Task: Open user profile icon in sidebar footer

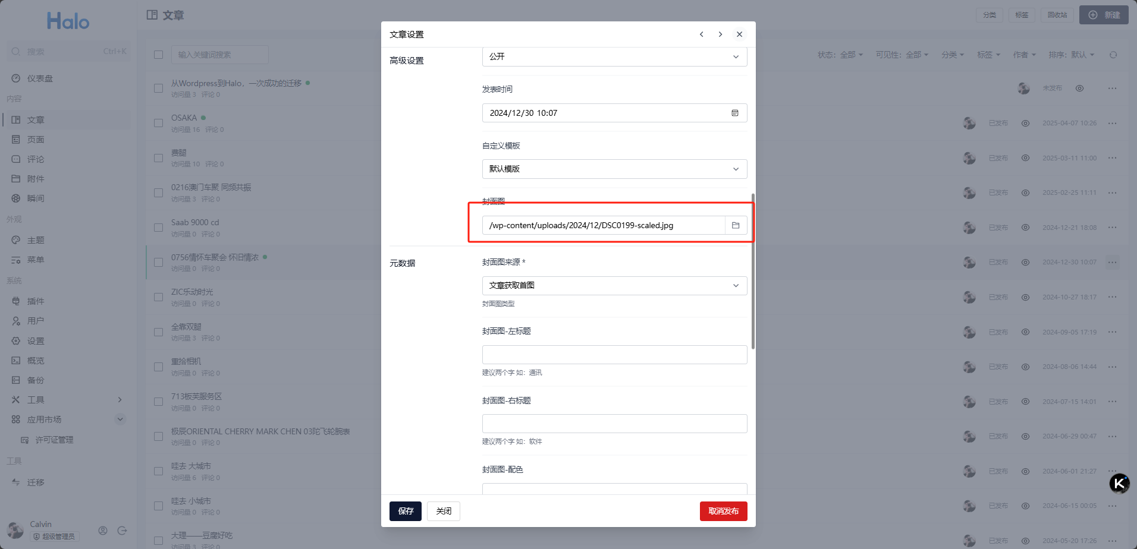Action: [x=103, y=531]
